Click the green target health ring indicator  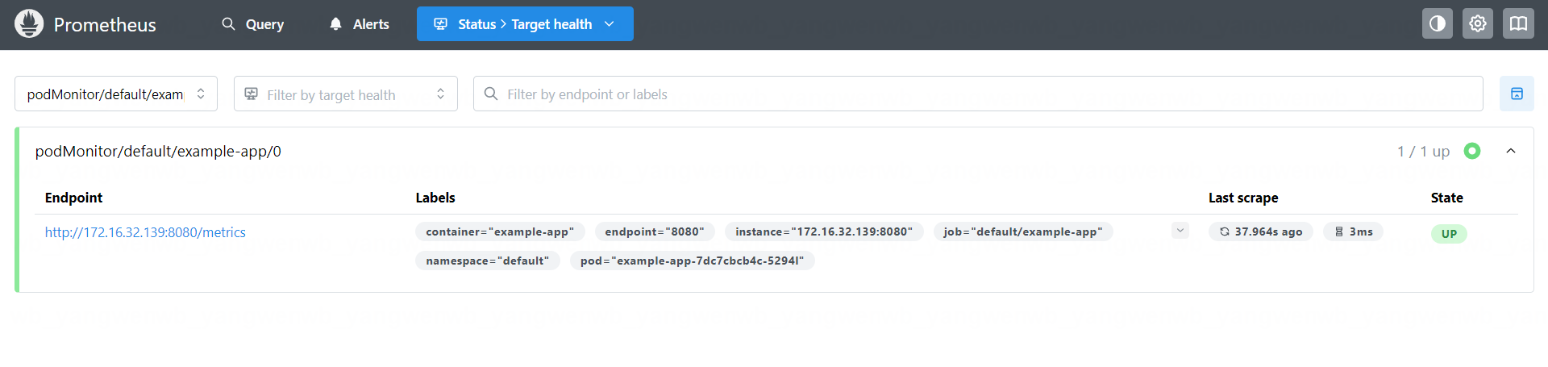click(x=1471, y=151)
